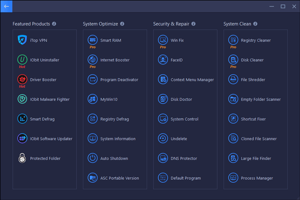Launch IObit Uninstaller via its U icon

(x=22, y=60)
